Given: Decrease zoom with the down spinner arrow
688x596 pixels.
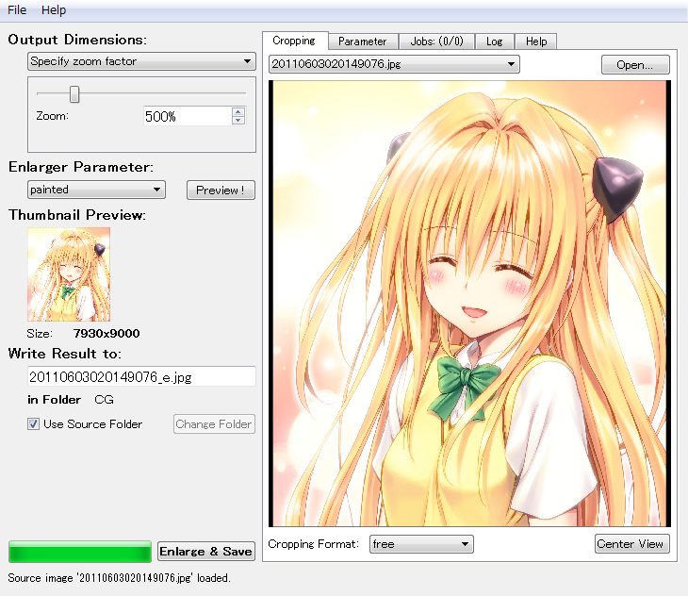Looking at the screenshot, I should 238,121.
